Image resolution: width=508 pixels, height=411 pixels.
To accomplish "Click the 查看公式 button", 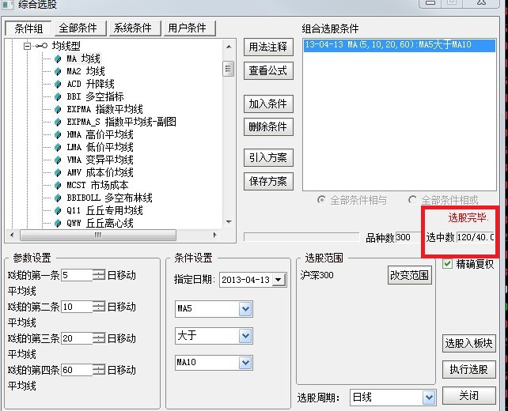I will 268,70.
